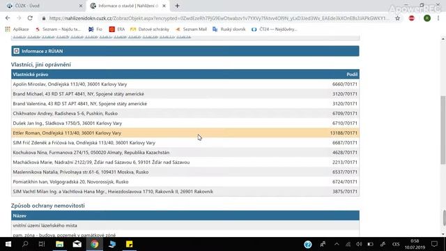Click the Informace z RÚIAN section icon

[16, 51]
